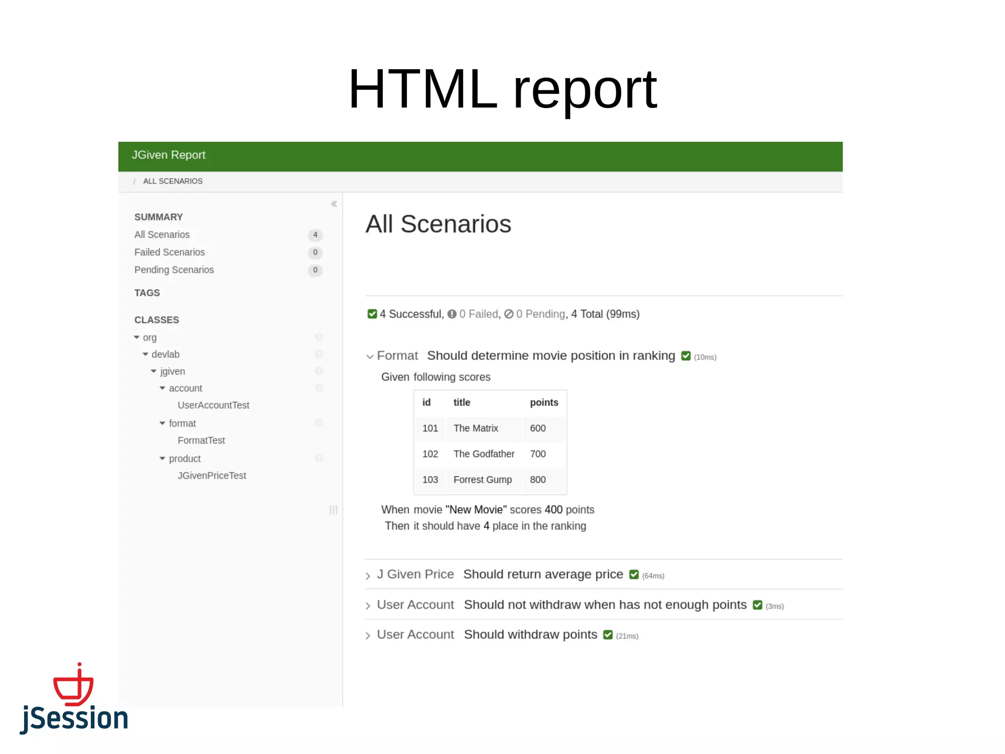The image size is (1005, 754).
Task: Open JGivenPriceTest class
Action: point(212,476)
